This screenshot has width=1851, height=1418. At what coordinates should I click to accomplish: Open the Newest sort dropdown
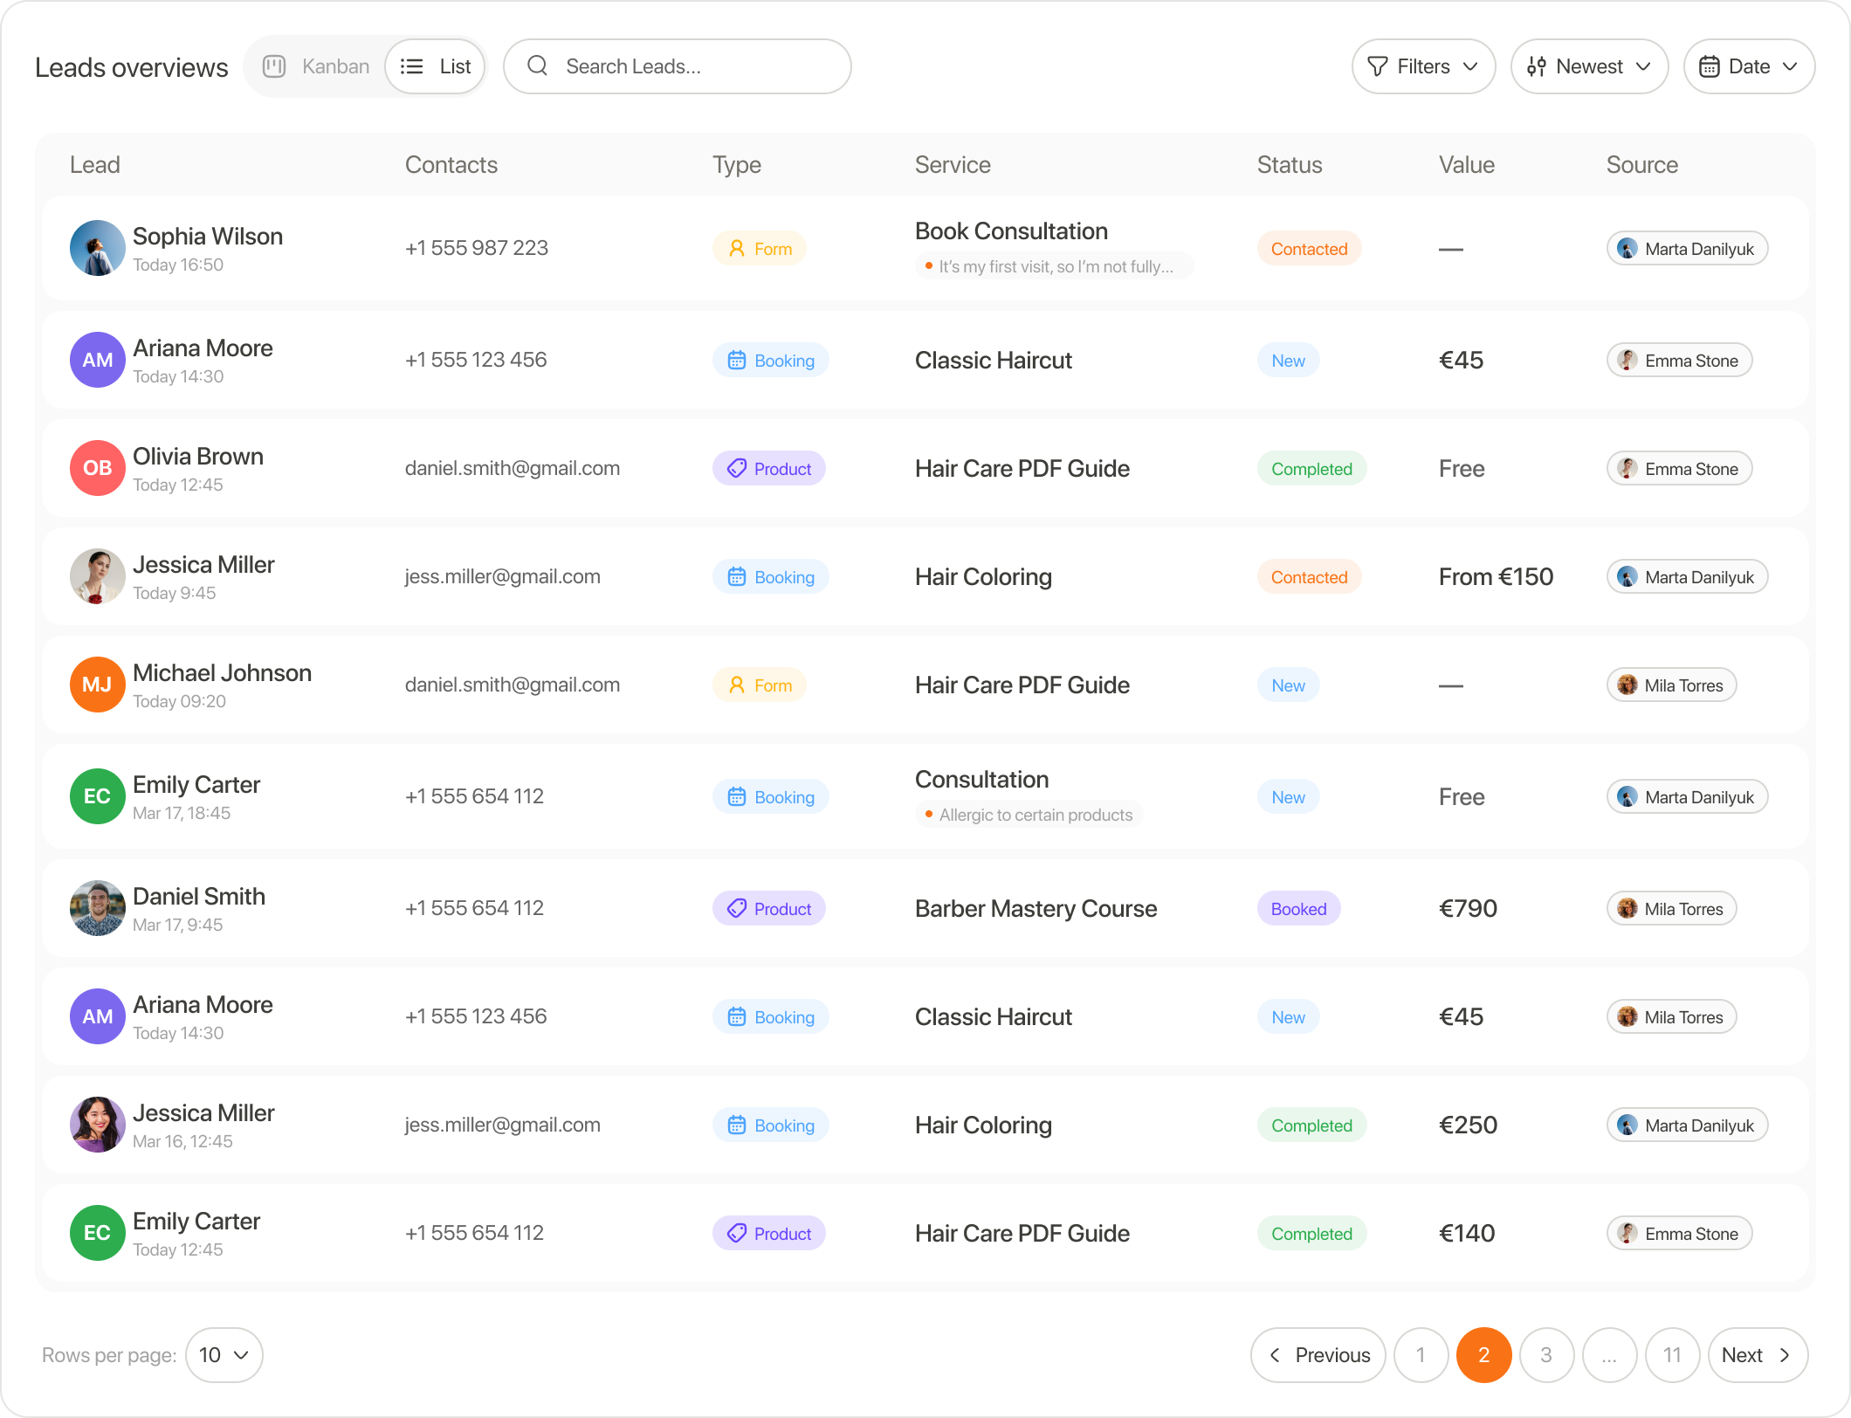coord(1589,66)
